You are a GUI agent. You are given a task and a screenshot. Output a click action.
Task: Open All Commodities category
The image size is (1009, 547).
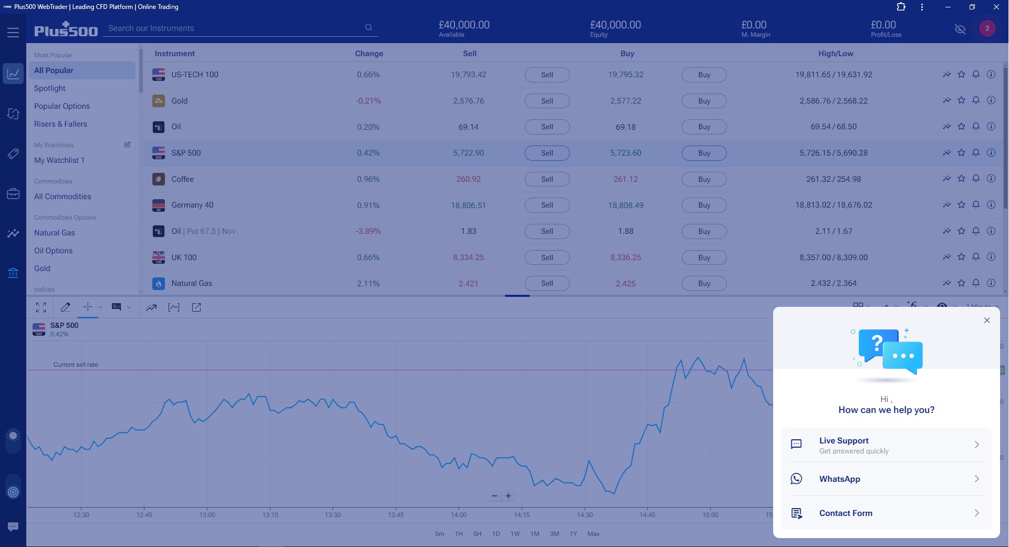pos(63,197)
